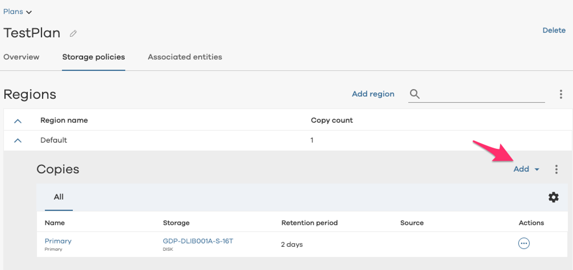Switch to the Overview tab
This screenshot has height=270, width=573.
click(x=21, y=57)
